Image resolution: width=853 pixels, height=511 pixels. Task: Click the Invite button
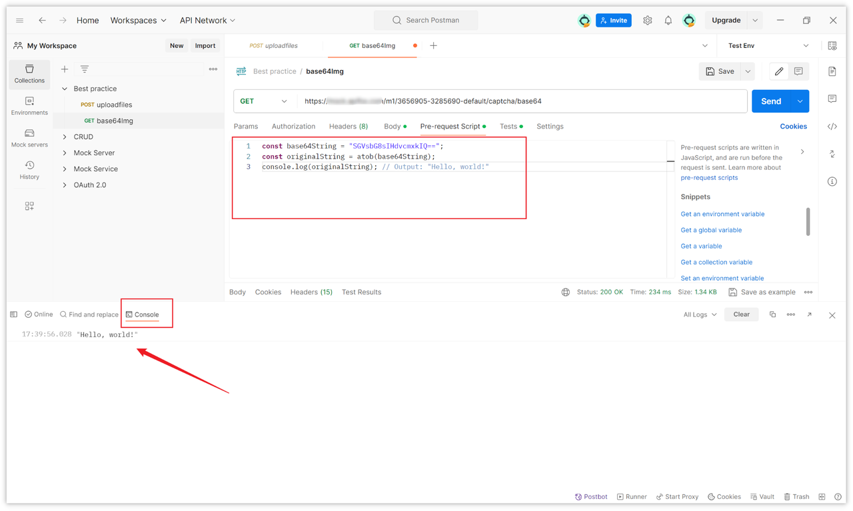tap(614, 21)
